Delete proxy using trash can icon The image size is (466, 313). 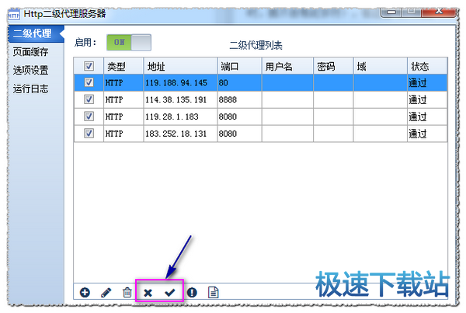click(x=127, y=293)
